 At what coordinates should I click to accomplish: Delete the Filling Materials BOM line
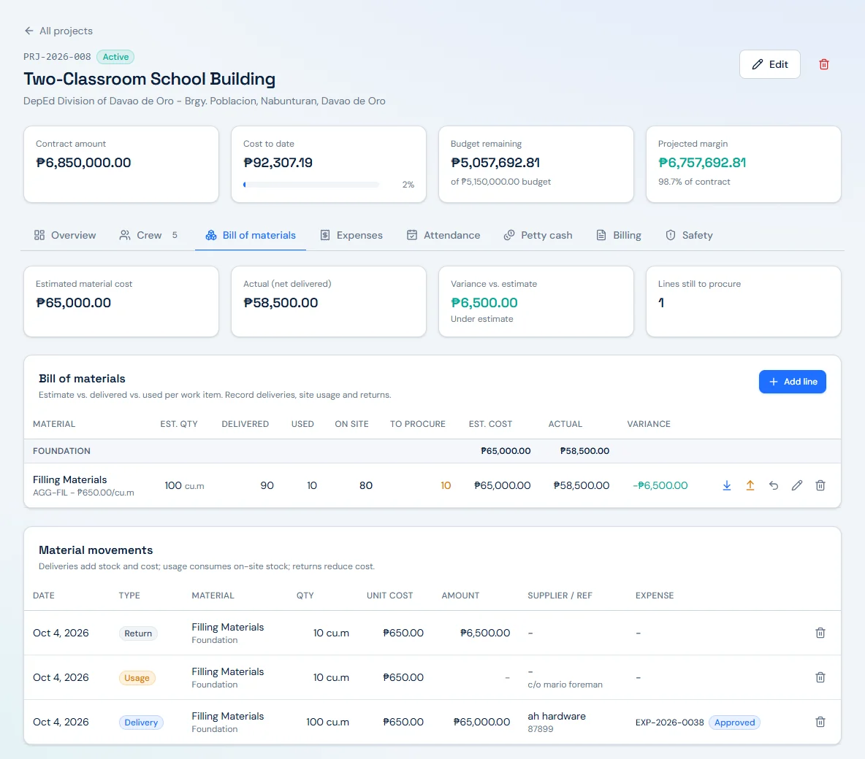tap(820, 485)
